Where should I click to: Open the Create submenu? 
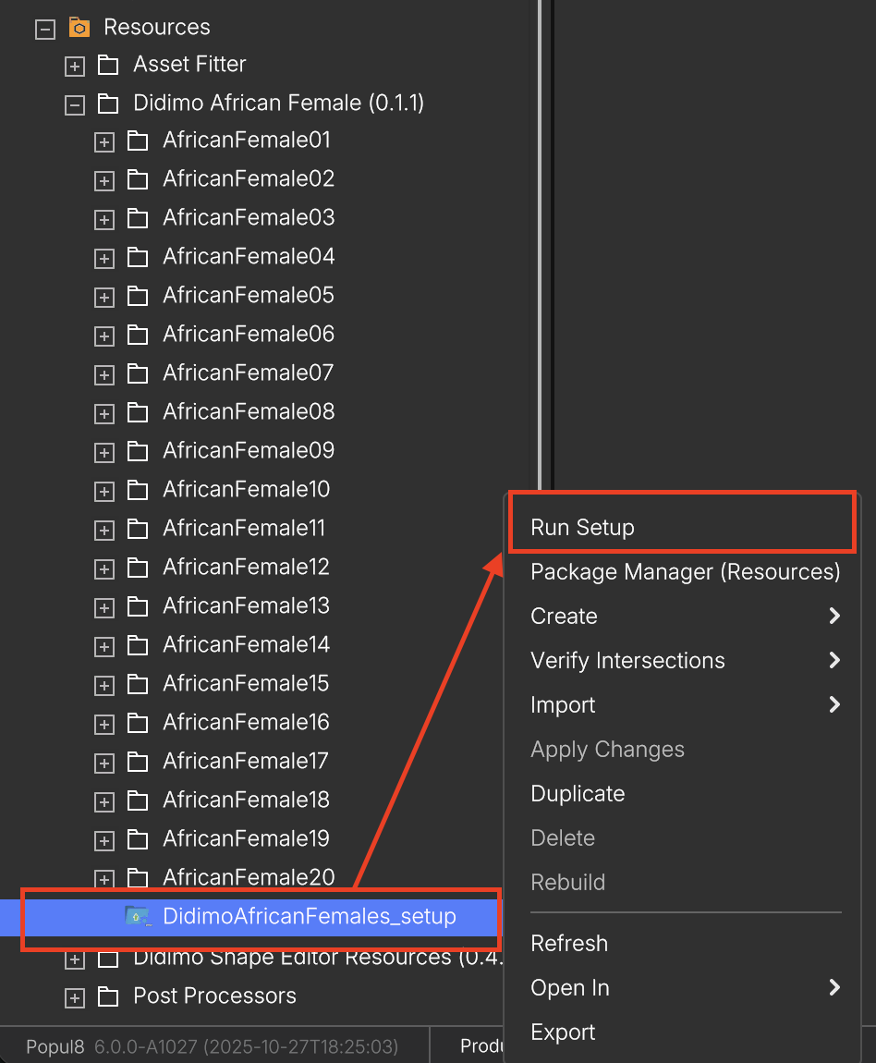pos(682,616)
